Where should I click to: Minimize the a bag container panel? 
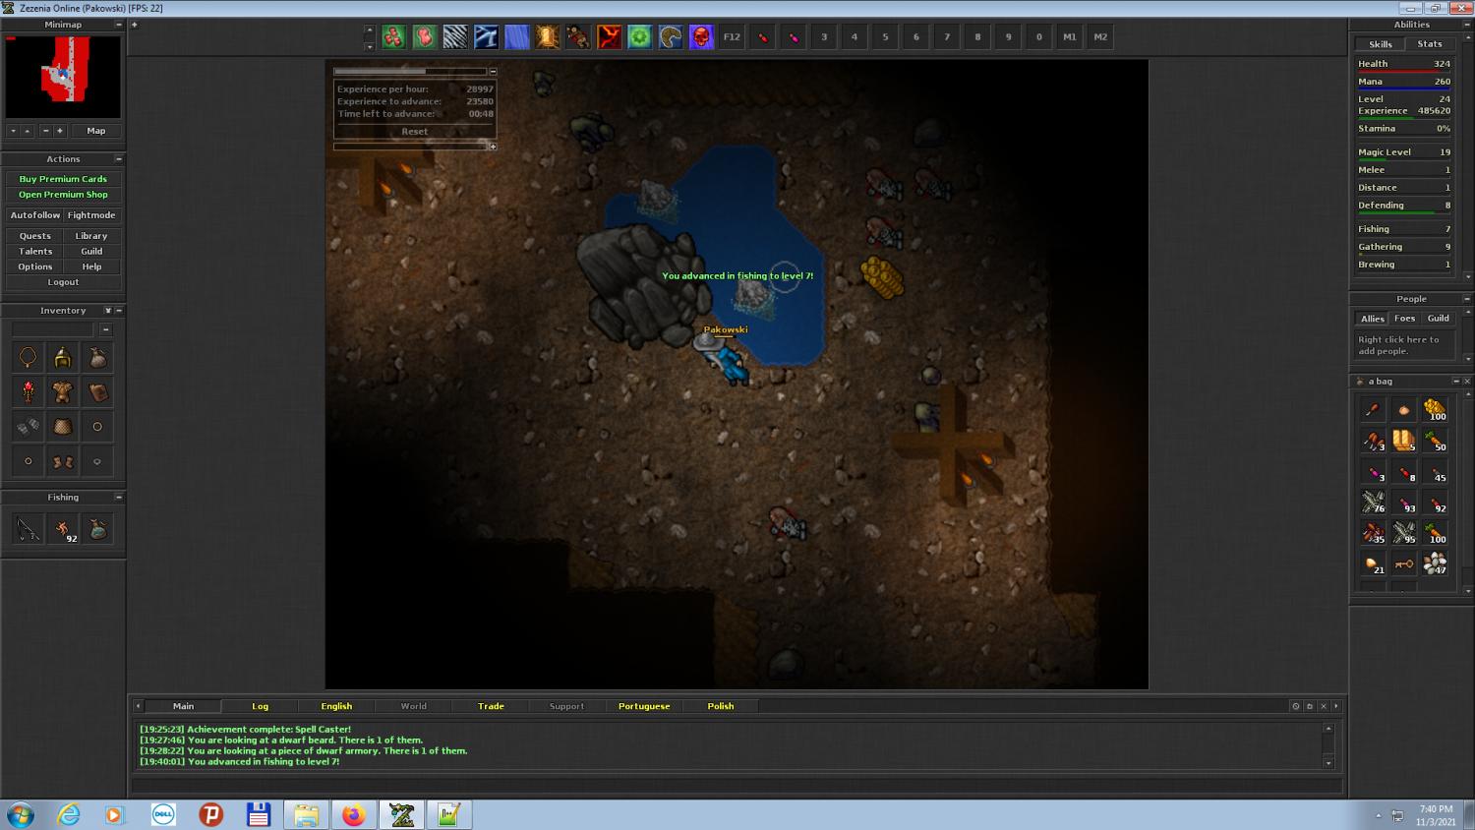tap(1455, 382)
